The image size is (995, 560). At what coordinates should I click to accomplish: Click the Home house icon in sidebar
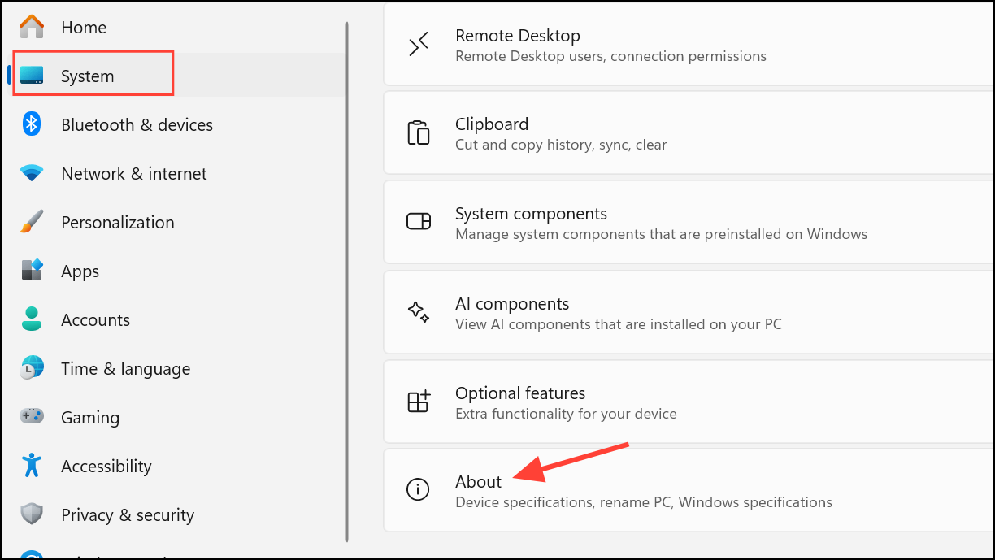pyautogui.click(x=31, y=26)
